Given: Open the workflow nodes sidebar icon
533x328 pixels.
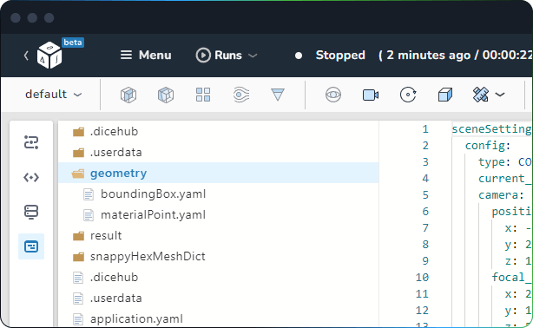Looking at the screenshot, I should click(x=31, y=142).
